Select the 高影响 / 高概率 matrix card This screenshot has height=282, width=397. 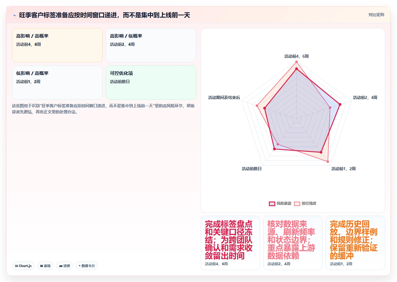pyautogui.click(x=57, y=45)
